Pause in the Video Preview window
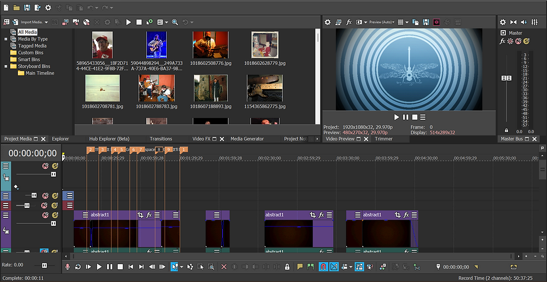547x282 pixels. 406,118
